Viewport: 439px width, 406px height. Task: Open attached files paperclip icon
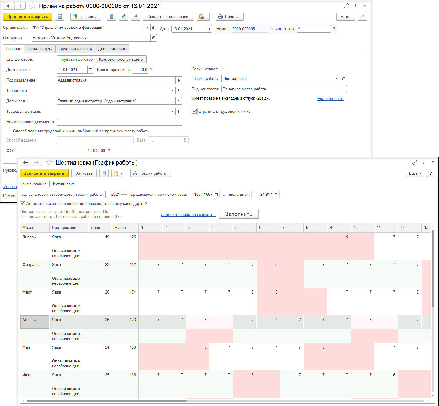[135, 17]
